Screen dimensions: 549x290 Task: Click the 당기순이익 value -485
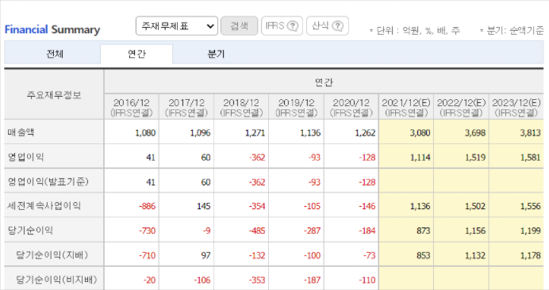(257, 231)
